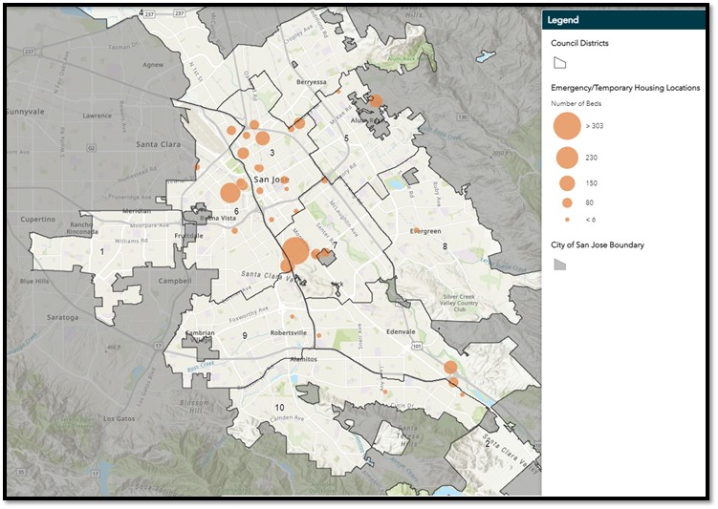
Task: Click the Council Districts polygon symbol in legend
Action: point(559,63)
